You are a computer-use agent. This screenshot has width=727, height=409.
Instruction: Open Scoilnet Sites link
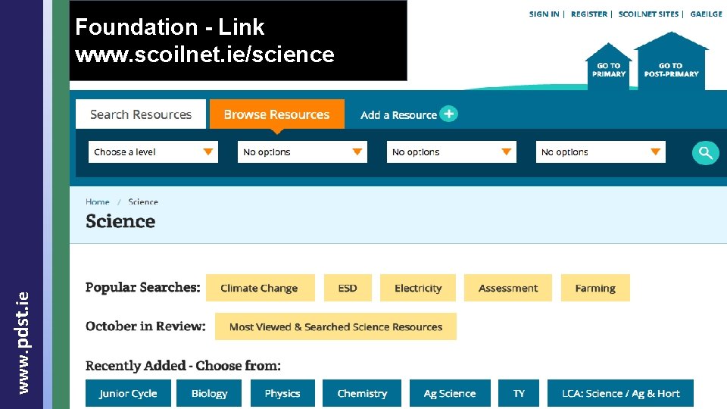coord(648,14)
